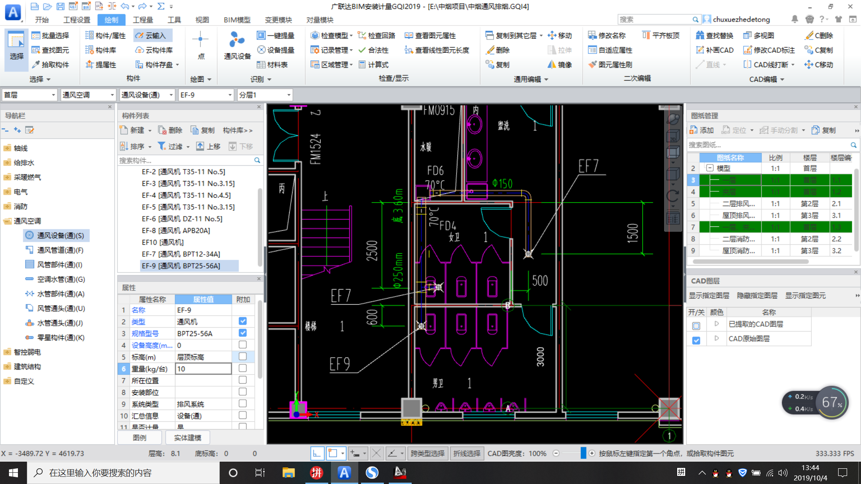Open 修改名称 rename tool
The width and height of the screenshot is (861, 484).
coord(607,35)
